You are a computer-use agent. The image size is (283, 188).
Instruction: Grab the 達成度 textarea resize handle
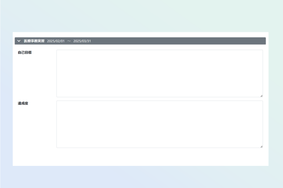tap(261, 146)
